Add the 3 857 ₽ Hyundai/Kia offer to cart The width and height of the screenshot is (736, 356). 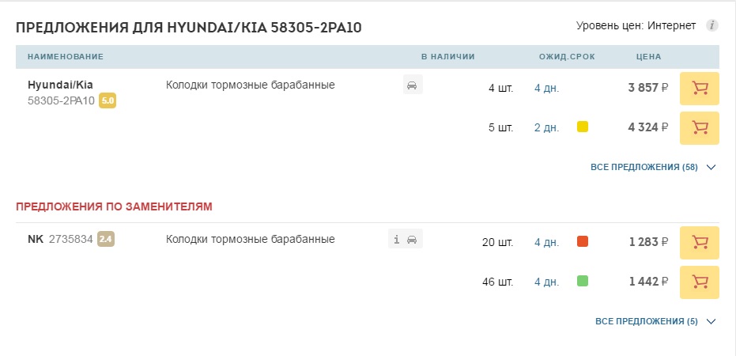point(699,88)
